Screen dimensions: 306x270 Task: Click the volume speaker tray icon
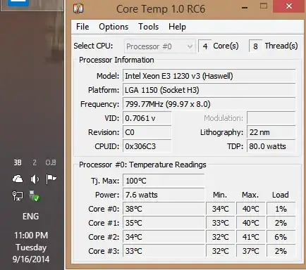pyautogui.click(x=35, y=179)
